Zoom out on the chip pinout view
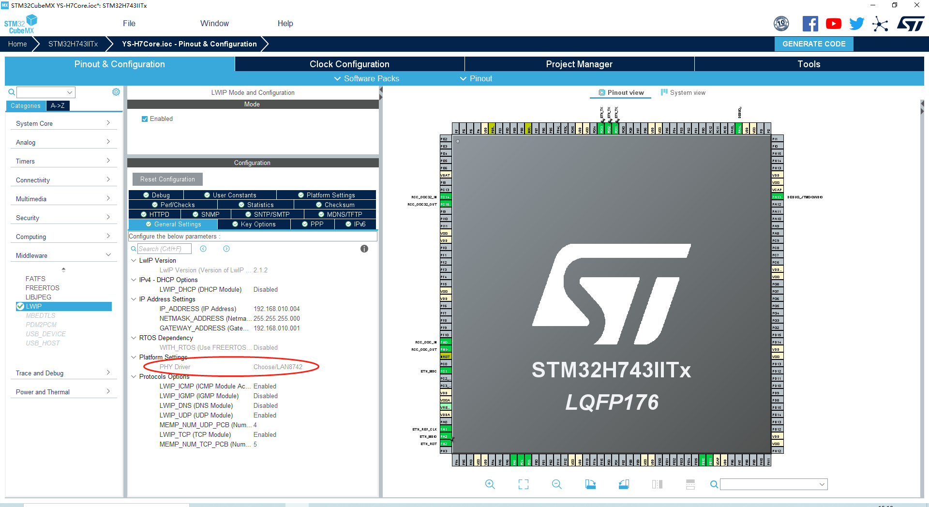 click(x=556, y=484)
